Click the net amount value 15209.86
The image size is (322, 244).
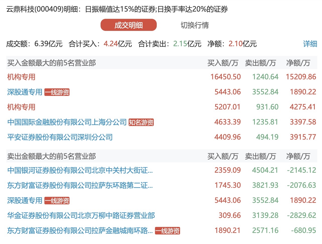click(x=301, y=77)
